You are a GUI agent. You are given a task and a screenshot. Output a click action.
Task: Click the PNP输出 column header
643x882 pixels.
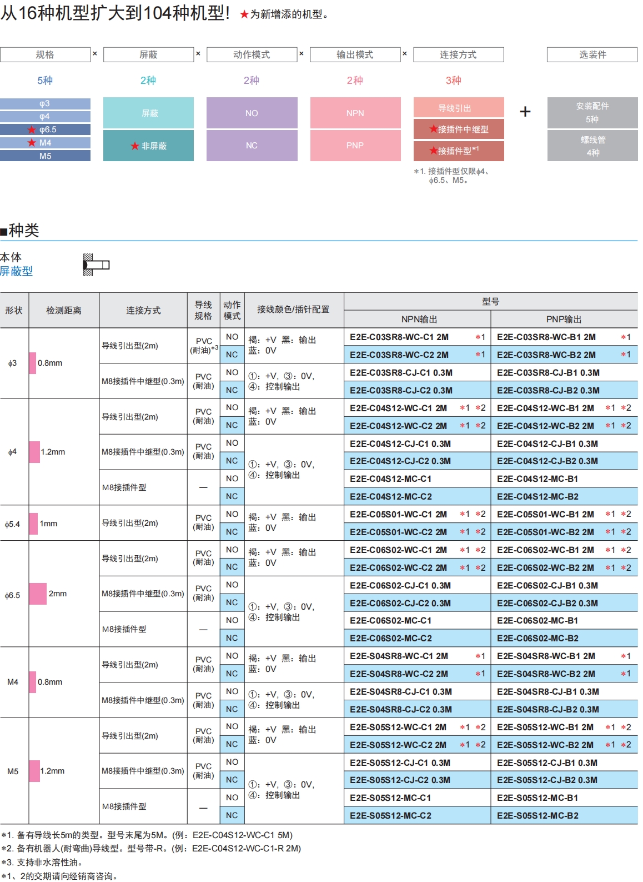click(x=564, y=319)
